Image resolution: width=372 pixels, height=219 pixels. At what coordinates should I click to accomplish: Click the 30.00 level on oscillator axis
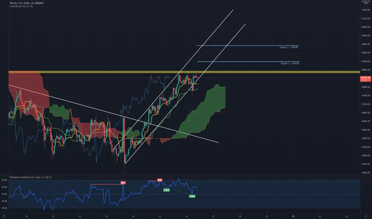click(4, 208)
